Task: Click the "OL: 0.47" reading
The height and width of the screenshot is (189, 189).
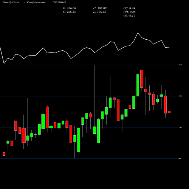Action: [x=129, y=16]
